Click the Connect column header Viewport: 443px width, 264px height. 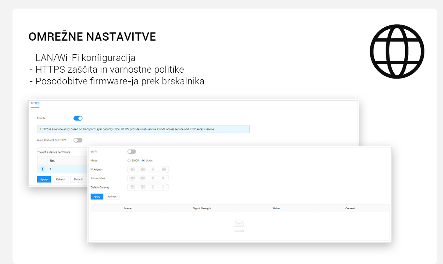click(350, 209)
